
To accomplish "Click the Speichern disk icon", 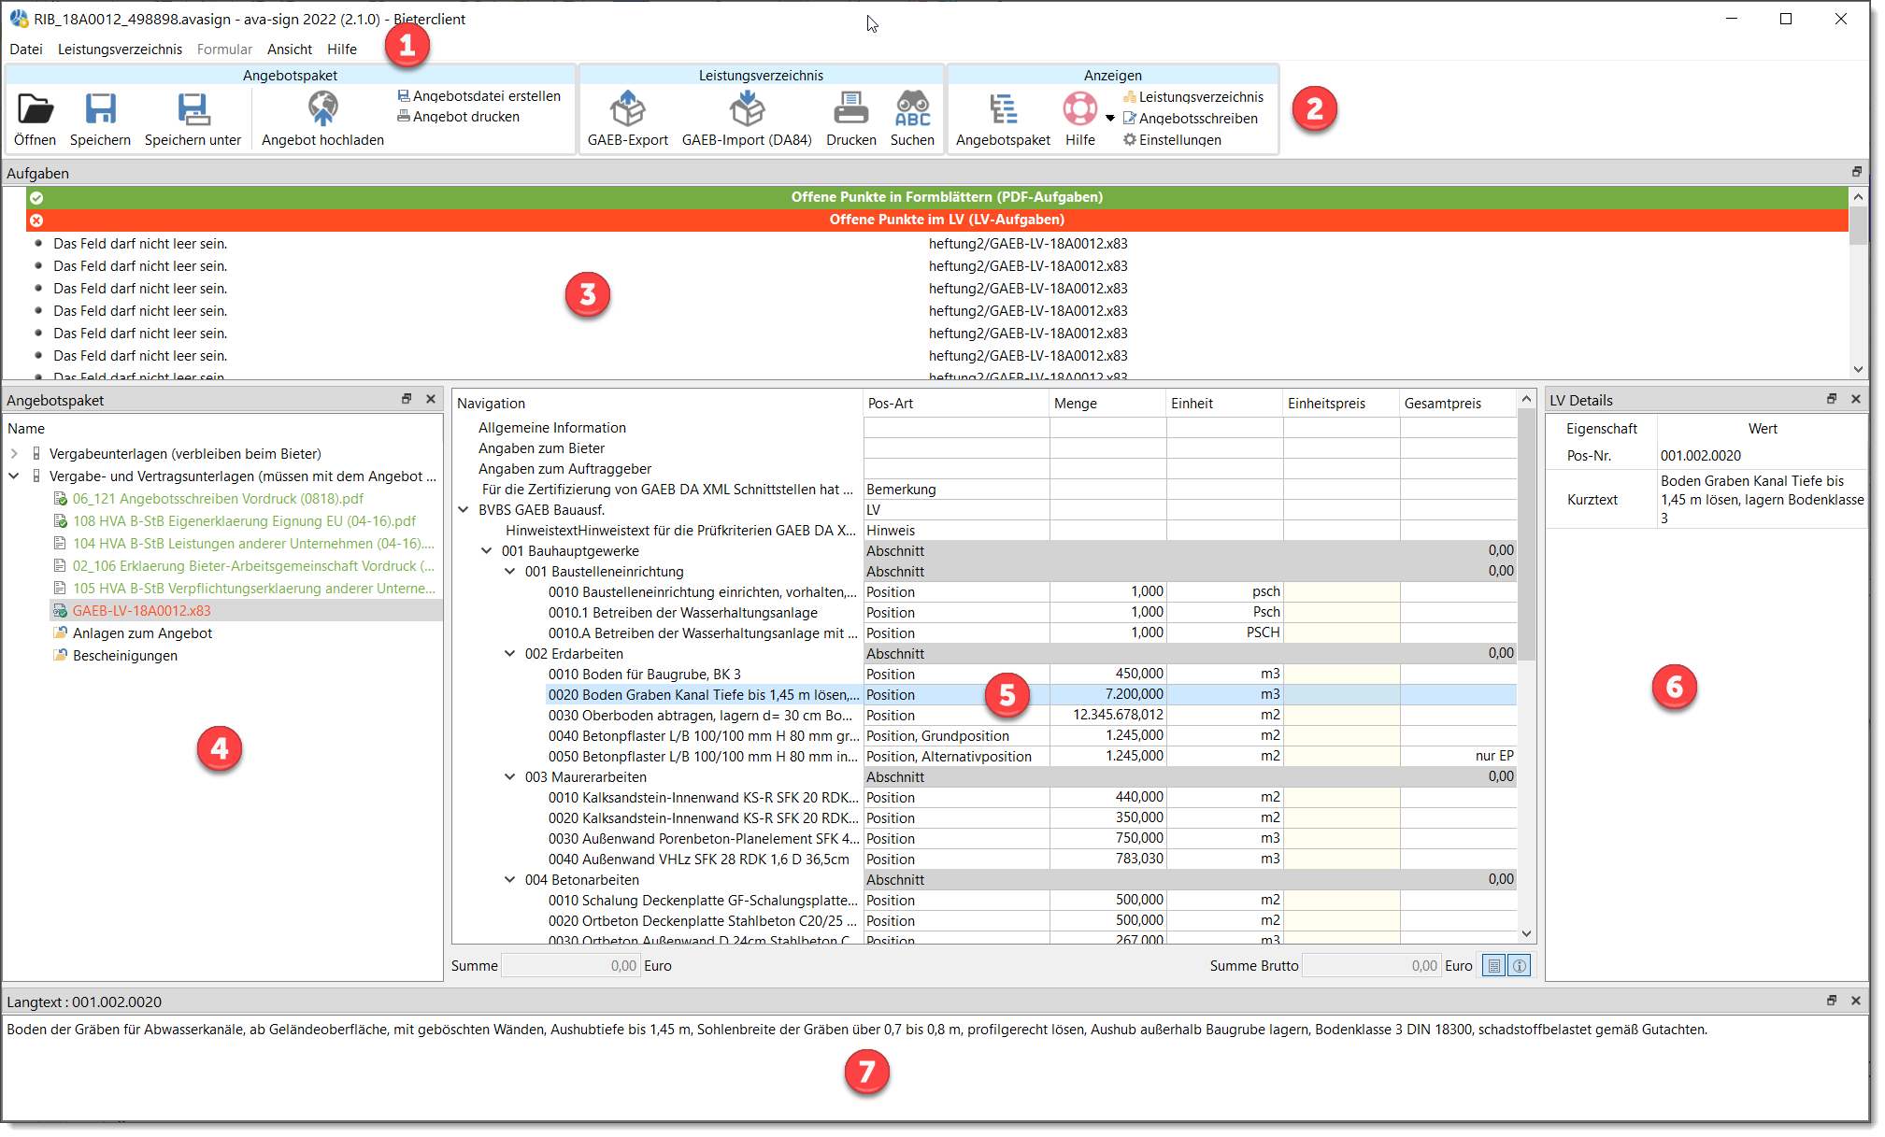I will click(x=100, y=109).
